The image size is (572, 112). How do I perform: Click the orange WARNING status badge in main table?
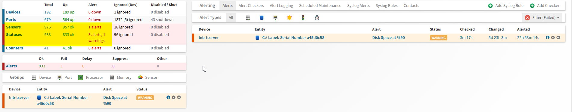pyautogui.click(x=438, y=38)
